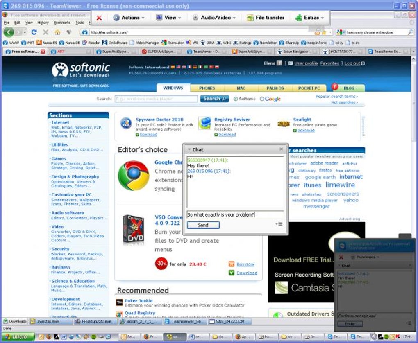Expand the Extras dropdown
The width and height of the screenshot is (418, 343).
309,18
